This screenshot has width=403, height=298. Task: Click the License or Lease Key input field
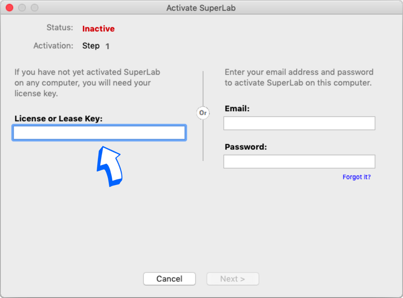99,133
